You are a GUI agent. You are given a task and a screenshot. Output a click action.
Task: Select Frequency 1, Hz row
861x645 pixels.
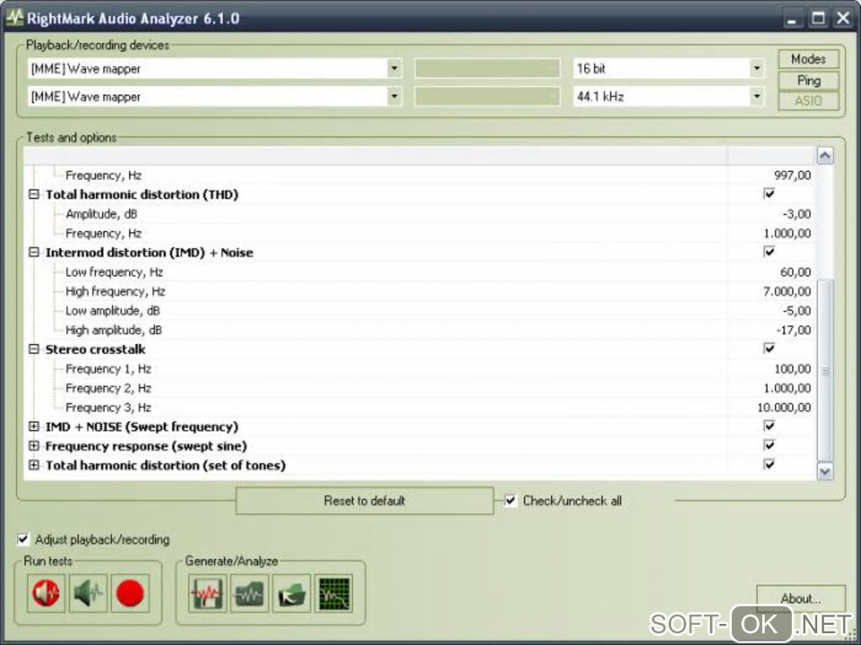point(420,368)
